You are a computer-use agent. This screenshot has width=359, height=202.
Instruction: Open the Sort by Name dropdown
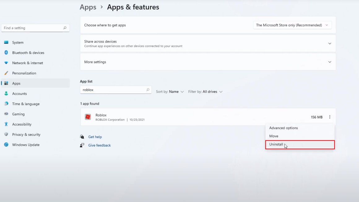click(170, 92)
